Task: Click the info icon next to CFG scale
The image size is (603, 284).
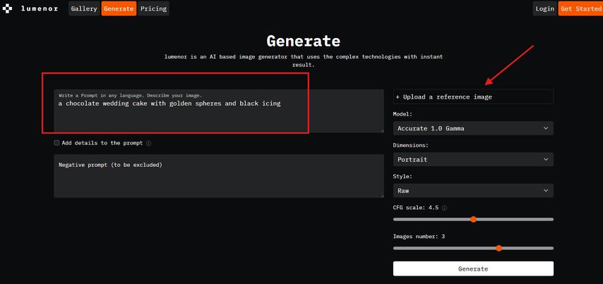Action: [x=444, y=208]
